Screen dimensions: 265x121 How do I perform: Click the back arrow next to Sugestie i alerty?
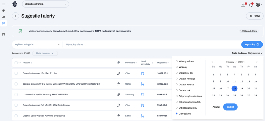(x=15, y=16)
